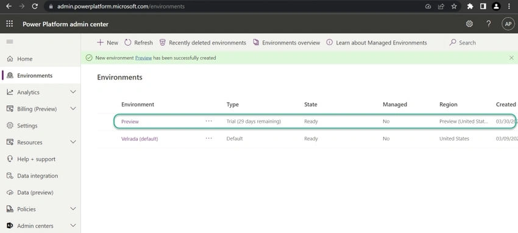
Task: Expand the Resources chevron
Action: click(x=73, y=142)
